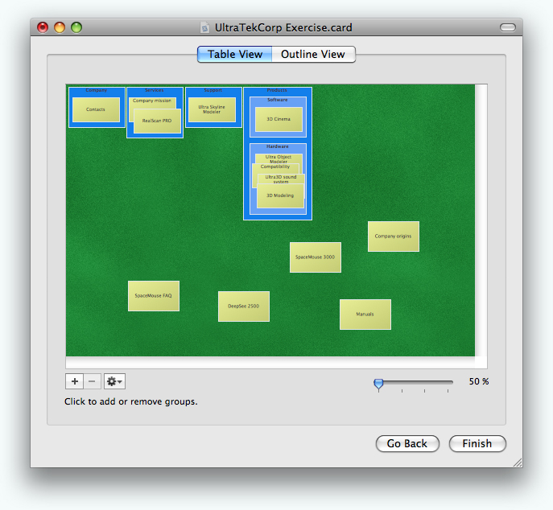Click the Support group header

pyautogui.click(x=213, y=90)
